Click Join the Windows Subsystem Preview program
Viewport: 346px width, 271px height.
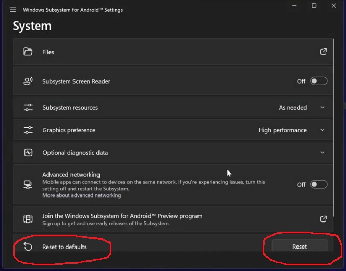tap(122, 216)
